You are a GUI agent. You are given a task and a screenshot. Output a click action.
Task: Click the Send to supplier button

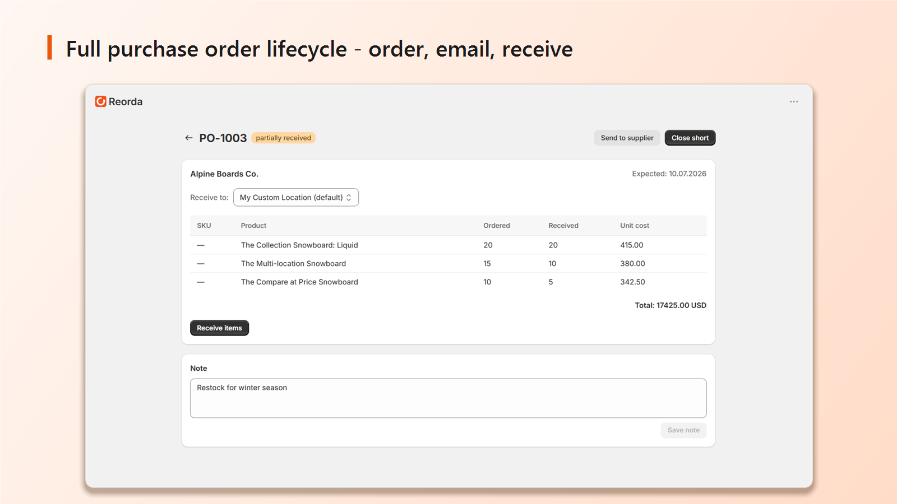click(x=627, y=138)
